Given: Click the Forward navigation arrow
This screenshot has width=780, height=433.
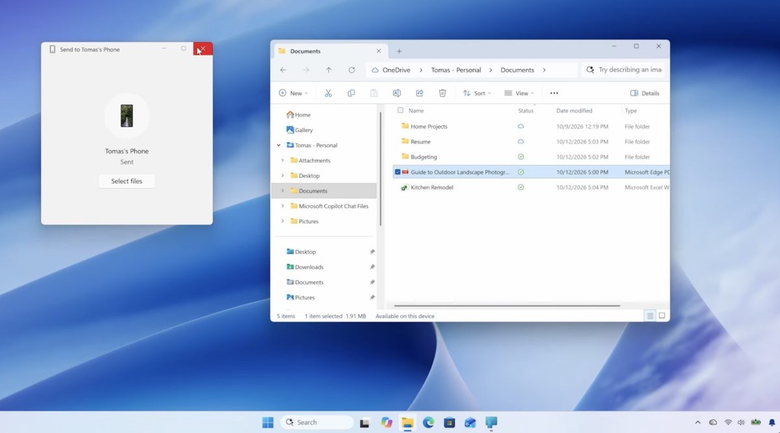Looking at the screenshot, I should [x=306, y=70].
